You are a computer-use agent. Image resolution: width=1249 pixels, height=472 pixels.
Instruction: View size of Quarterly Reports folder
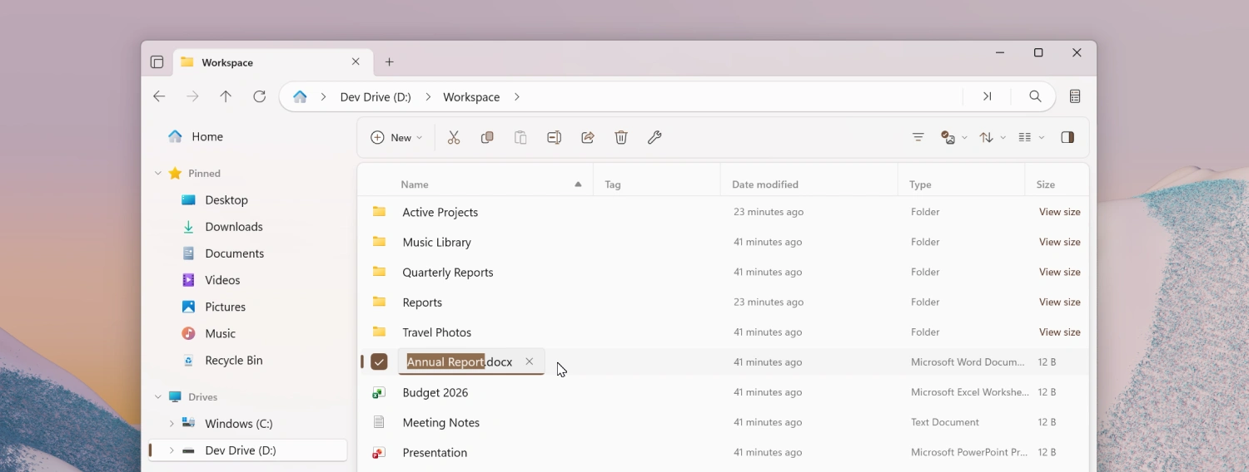[x=1059, y=272]
